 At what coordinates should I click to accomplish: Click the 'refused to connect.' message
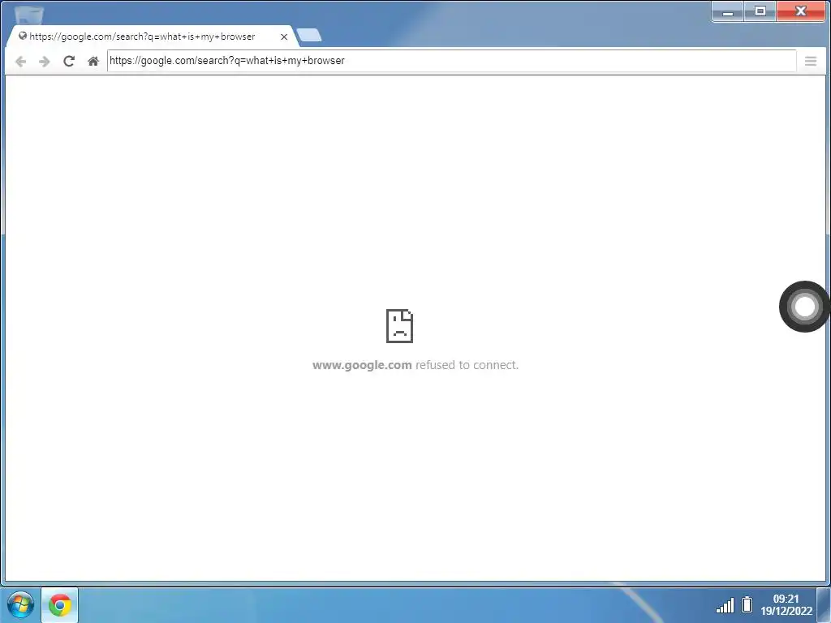click(467, 365)
